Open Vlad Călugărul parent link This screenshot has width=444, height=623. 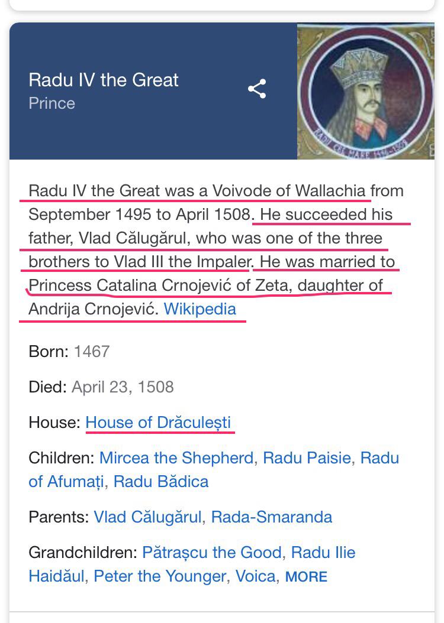click(x=147, y=517)
